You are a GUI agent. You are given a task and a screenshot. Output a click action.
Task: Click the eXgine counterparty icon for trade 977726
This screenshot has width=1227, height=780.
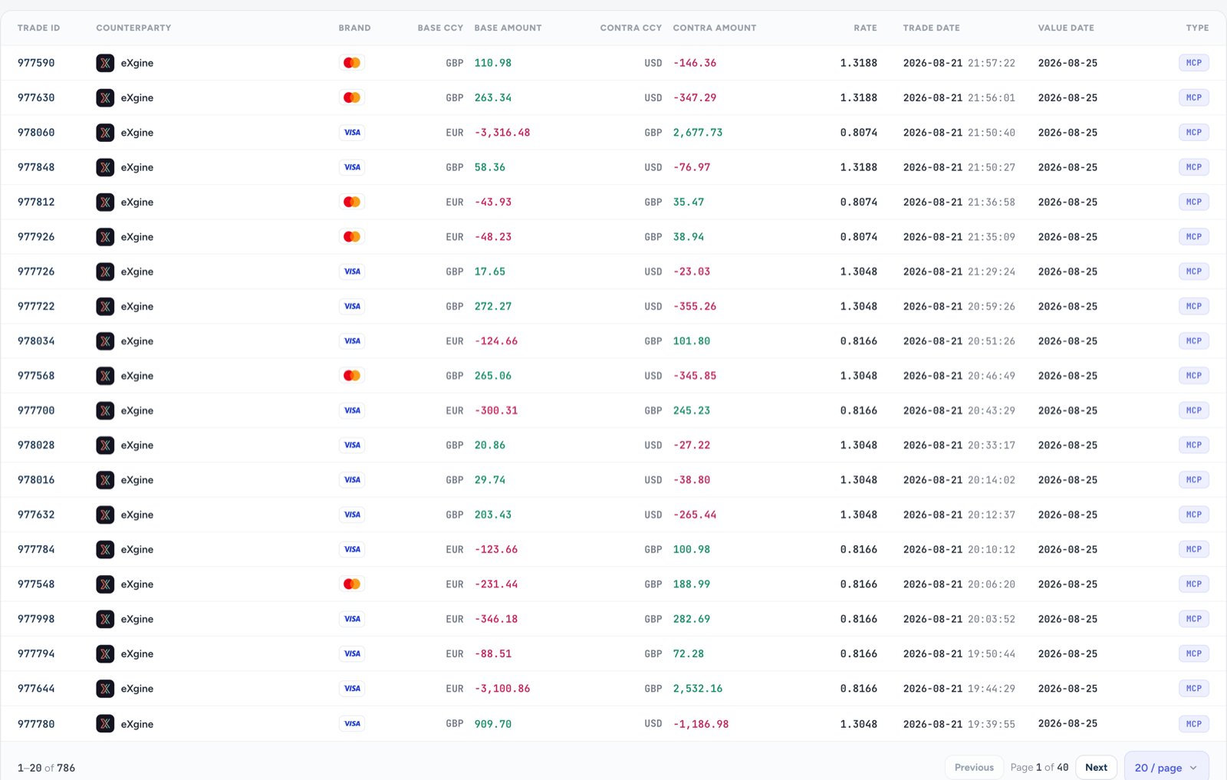click(x=105, y=272)
